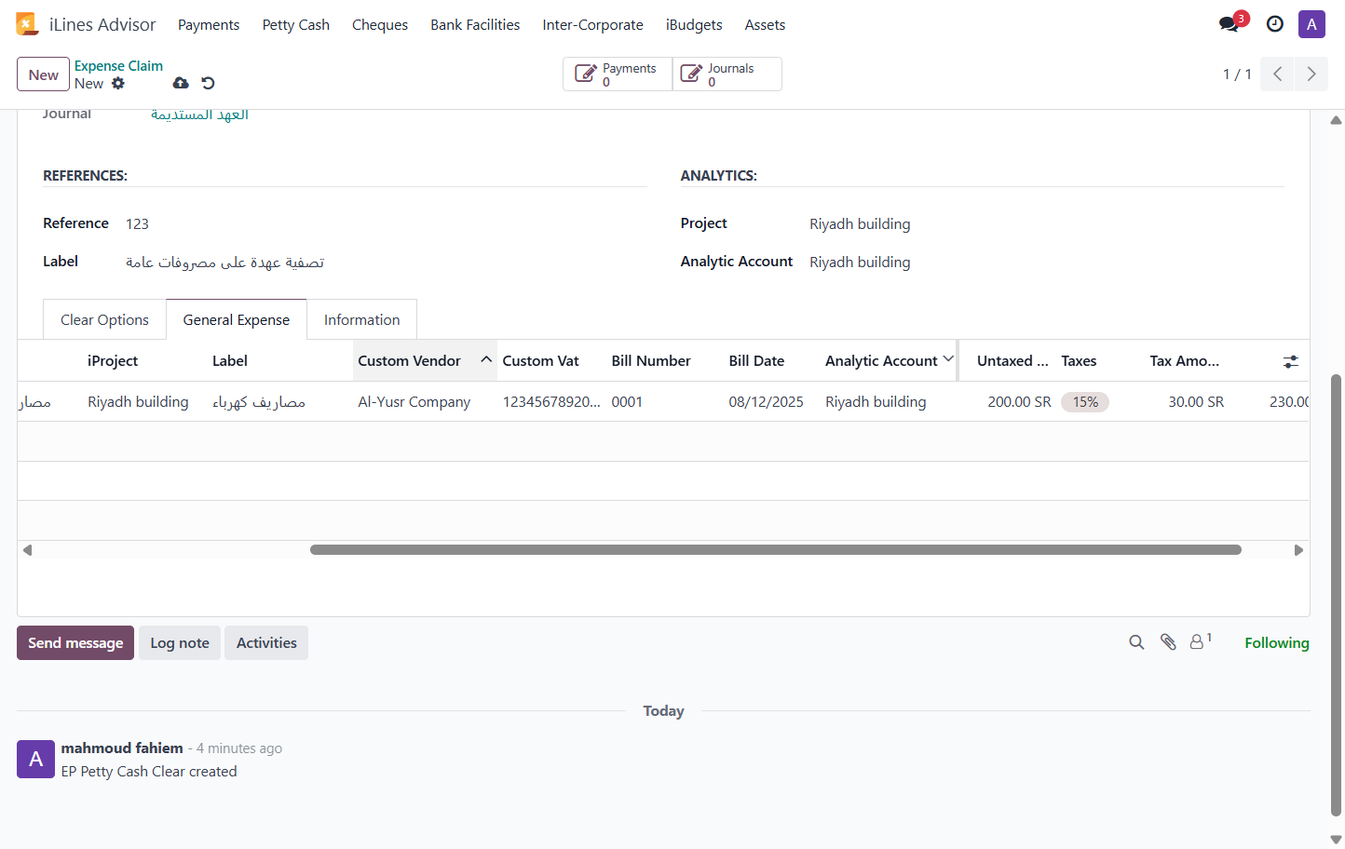The image size is (1345, 849).
Task: Open the gear actions menu
Action: click(118, 83)
